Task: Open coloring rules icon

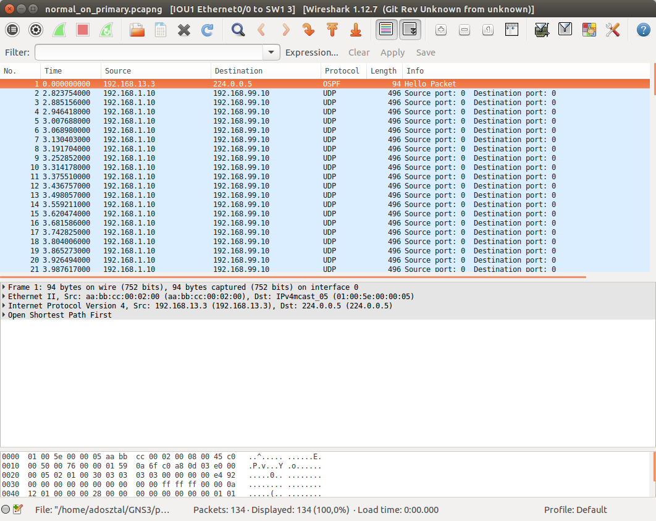Action: click(589, 30)
